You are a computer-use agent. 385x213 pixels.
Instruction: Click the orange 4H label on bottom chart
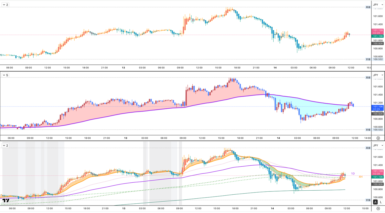click(360, 177)
